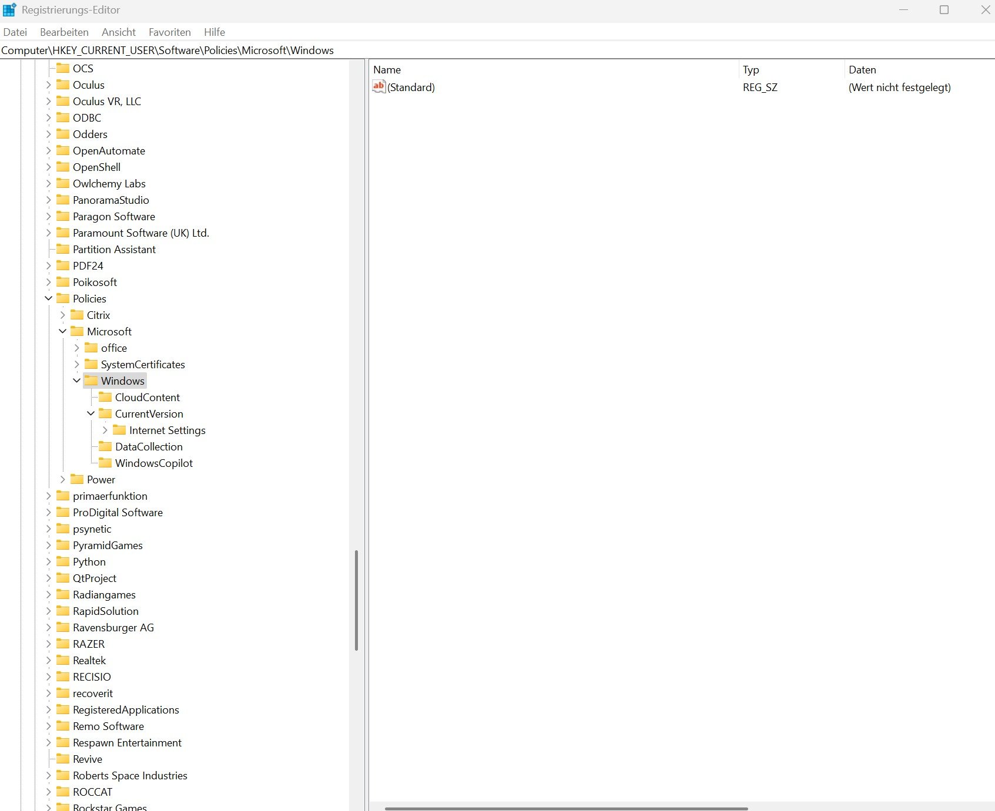The height and width of the screenshot is (811, 995).
Task: Select the Paragon Software key
Action: pyautogui.click(x=114, y=216)
